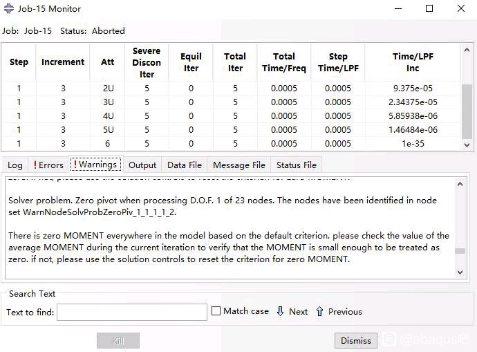Select the attempt 4U cell

tap(108, 116)
